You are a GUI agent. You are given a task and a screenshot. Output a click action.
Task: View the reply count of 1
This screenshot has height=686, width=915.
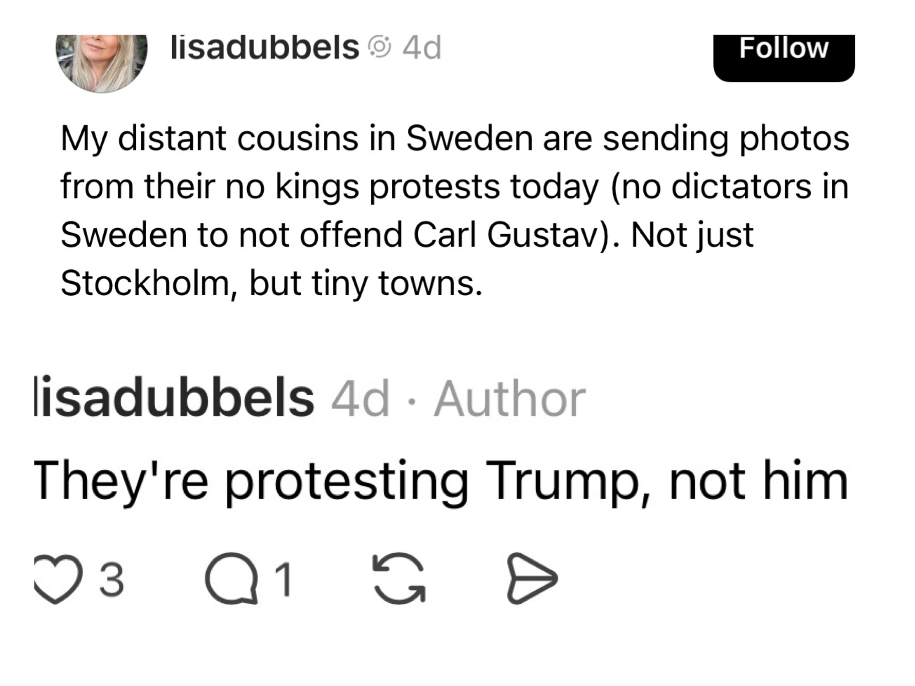click(283, 580)
